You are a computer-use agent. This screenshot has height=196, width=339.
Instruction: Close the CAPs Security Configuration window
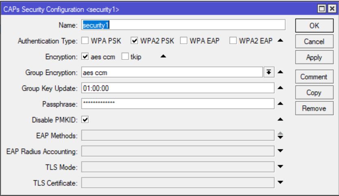[x=332, y=9]
